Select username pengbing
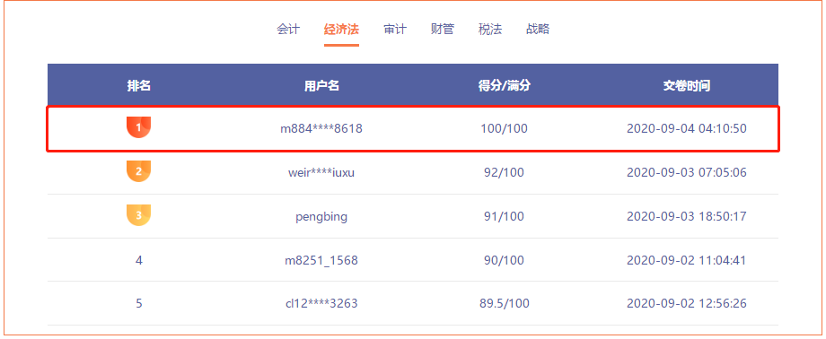Screen dimensions: 826x339 pos(321,216)
